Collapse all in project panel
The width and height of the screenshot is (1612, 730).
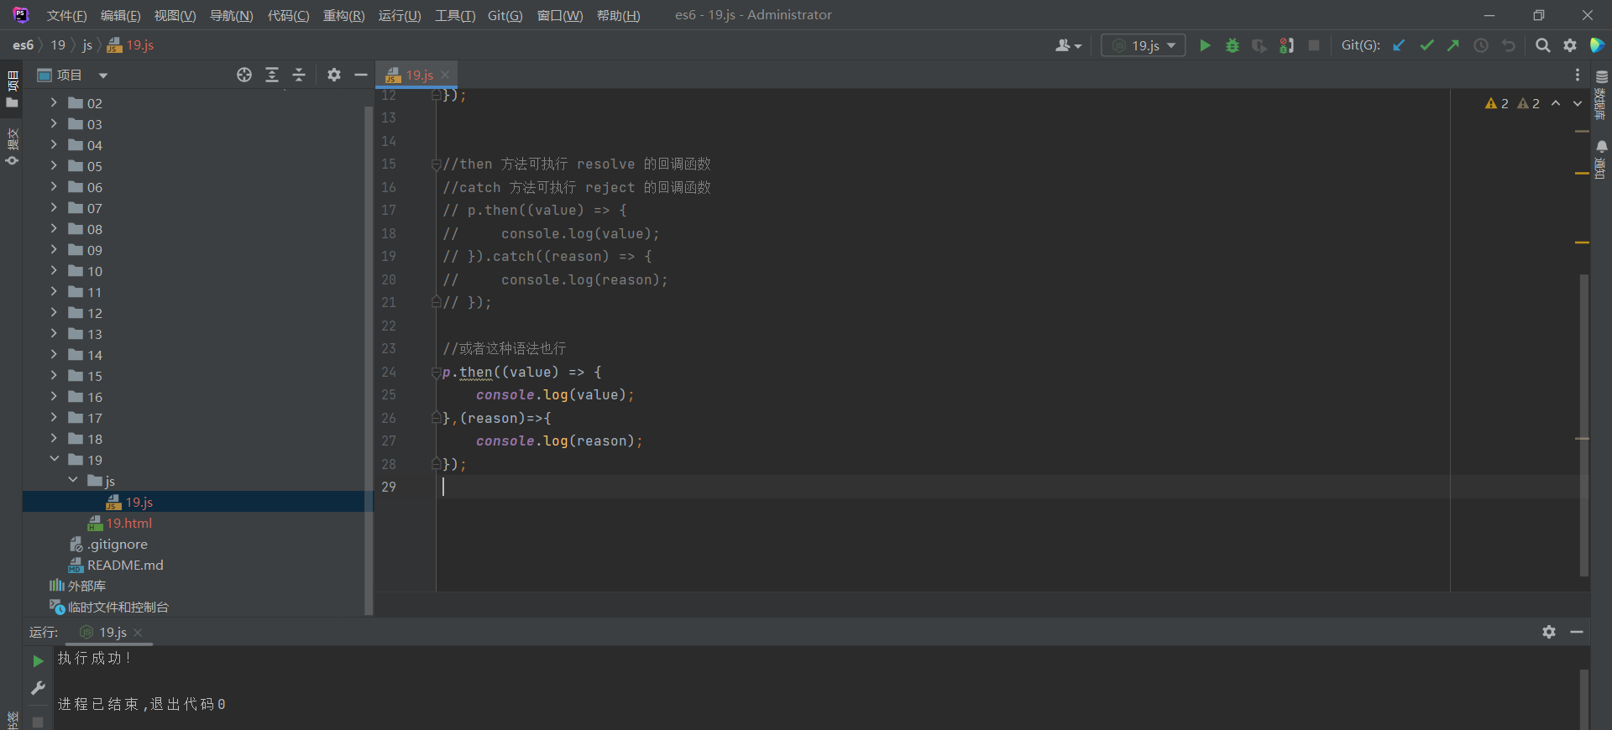coord(299,75)
